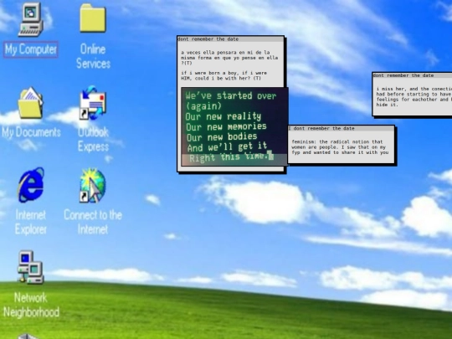Click the 'feminism: the radical notion' text
This screenshot has height=339, width=452.
[340, 147]
